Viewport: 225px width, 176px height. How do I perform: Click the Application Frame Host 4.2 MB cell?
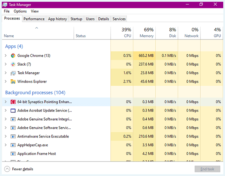click(144, 153)
